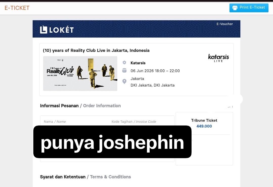Click the organizer name Katarsis

138,63
